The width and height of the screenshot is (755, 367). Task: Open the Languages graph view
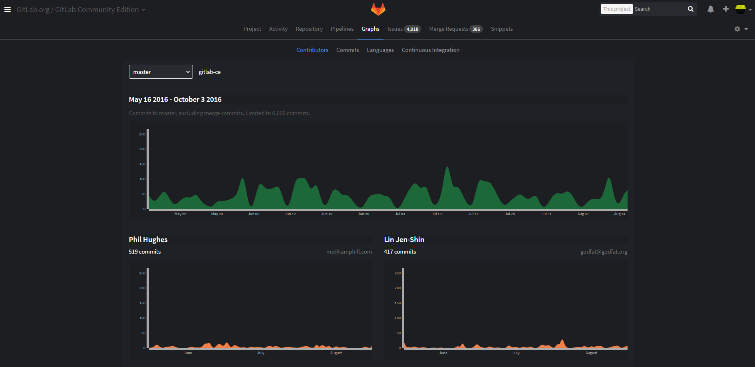coord(380,50)
